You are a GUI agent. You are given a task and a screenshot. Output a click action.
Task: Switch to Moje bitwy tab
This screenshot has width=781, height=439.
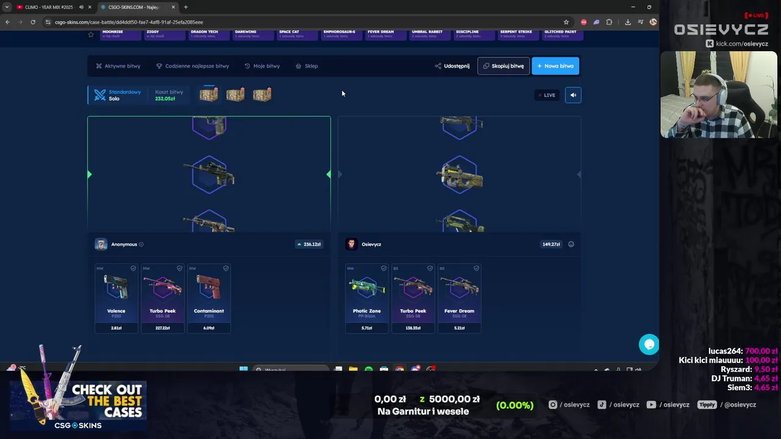point(262,66)
